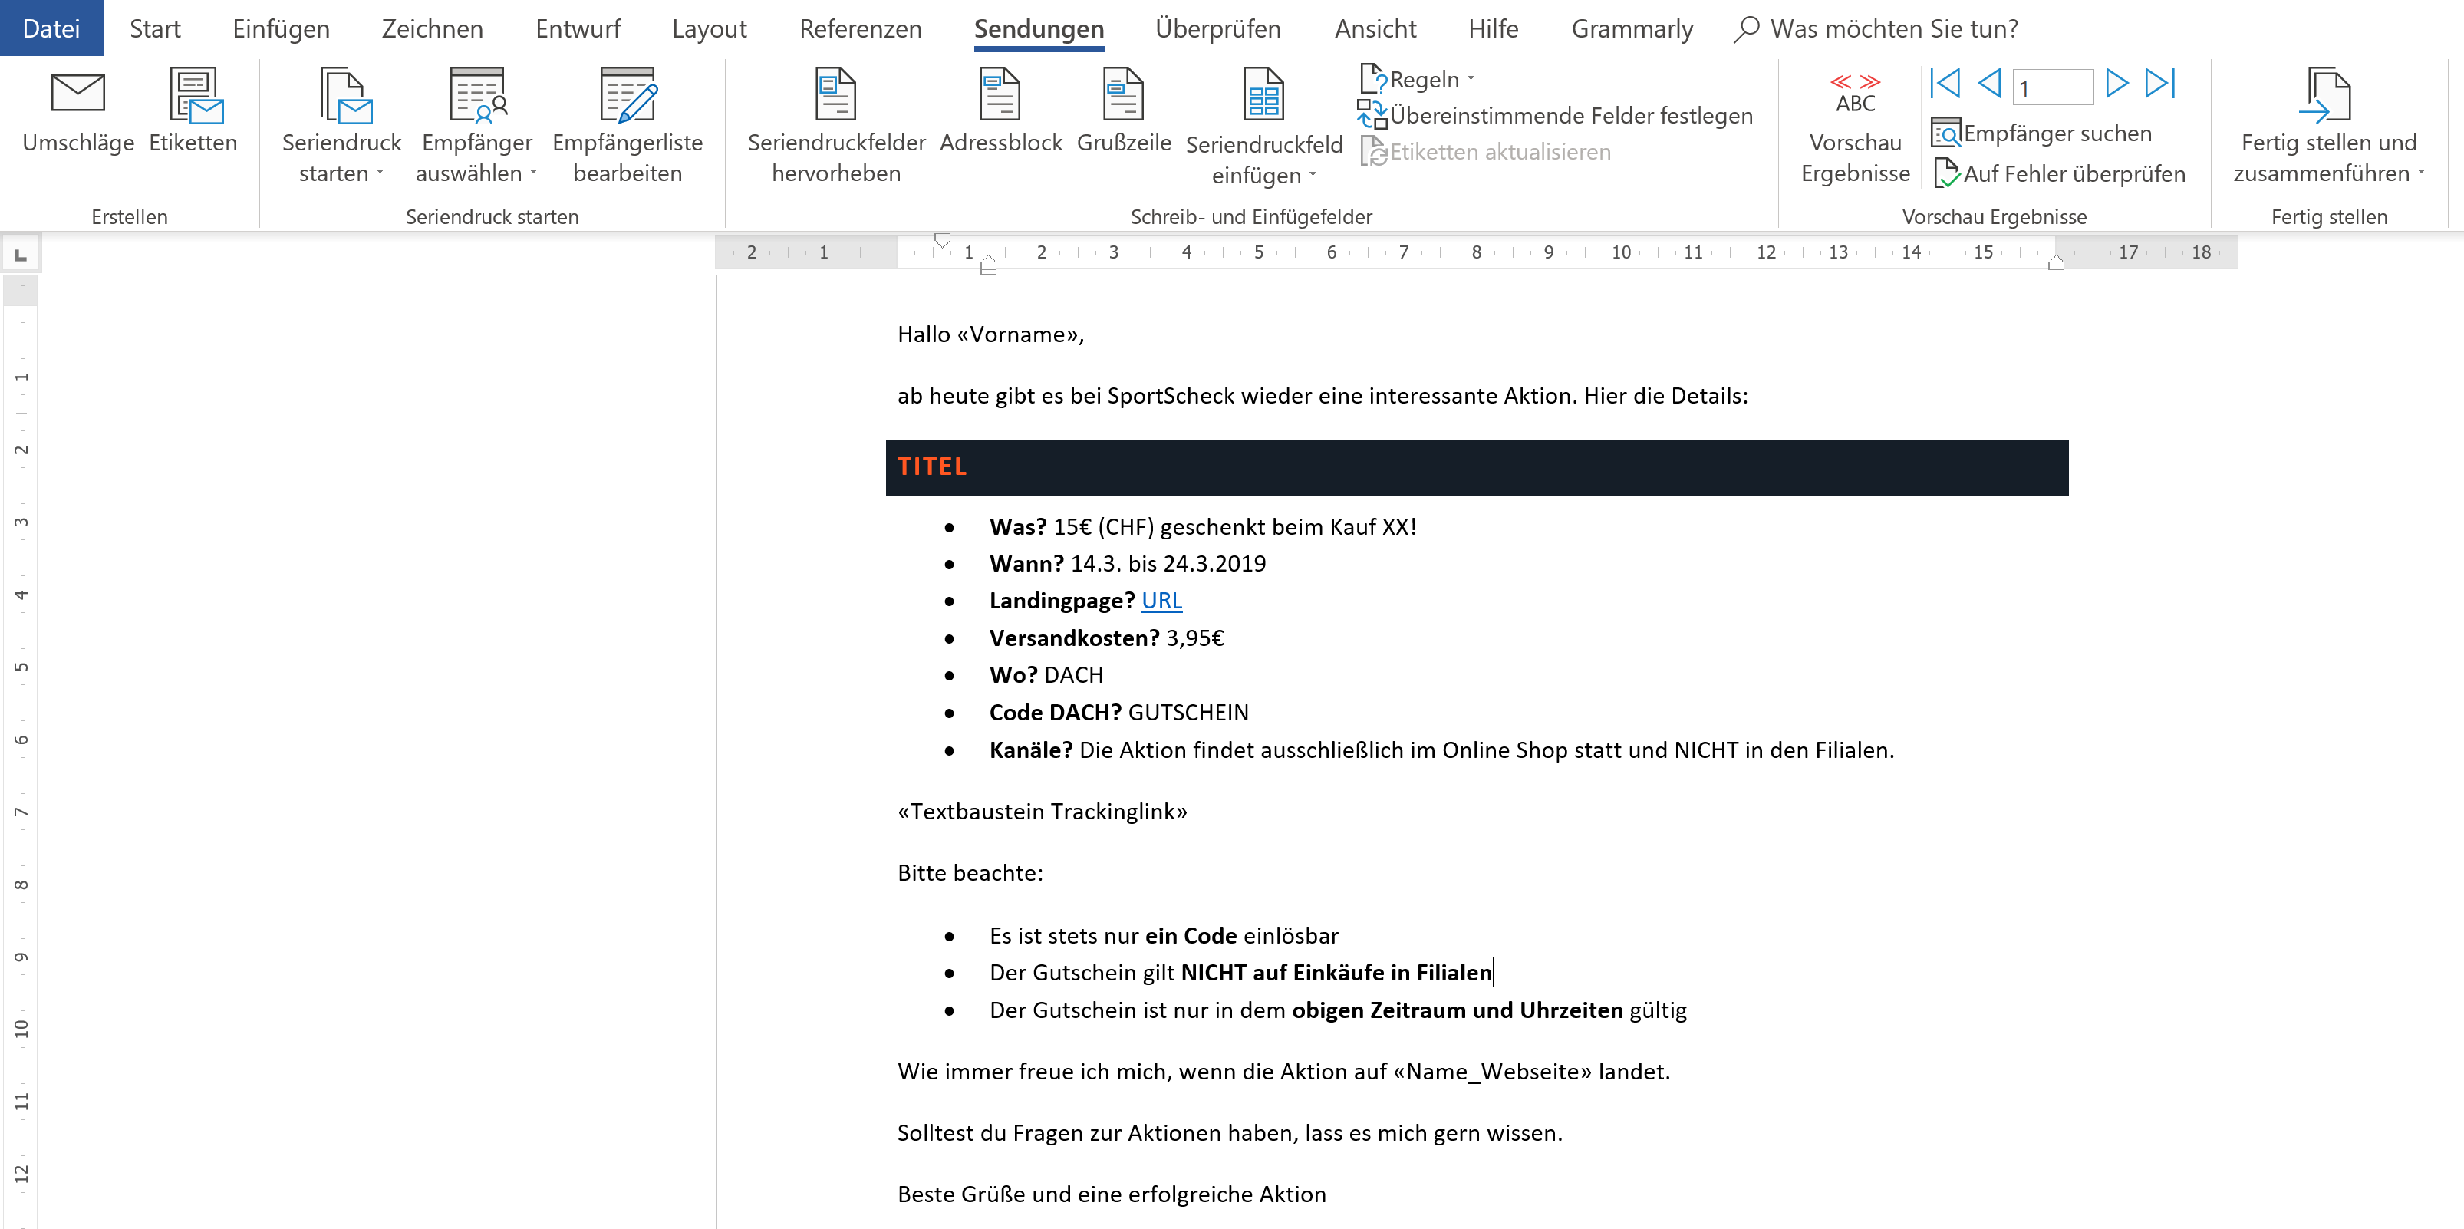Open the Grammarly tab

1632,28
